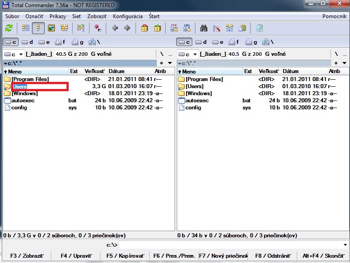Screen dimensions: 350x263
Task: Select drive e in left drive bar
Action: coord(44,42)
